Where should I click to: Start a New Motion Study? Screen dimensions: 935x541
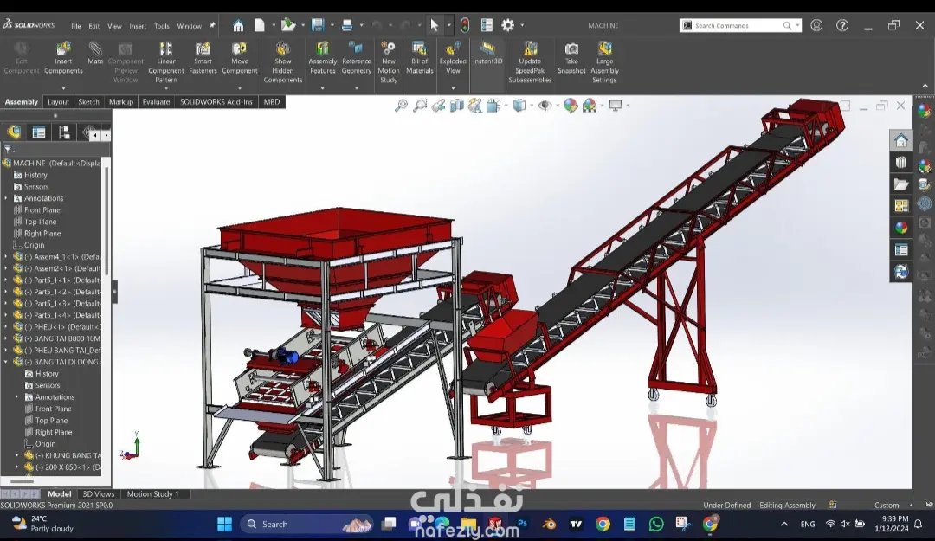[x=388, y=62]
